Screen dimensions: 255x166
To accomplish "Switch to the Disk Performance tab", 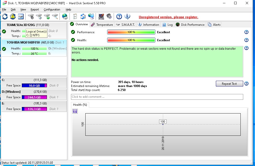I will click(x=190, y=24).
